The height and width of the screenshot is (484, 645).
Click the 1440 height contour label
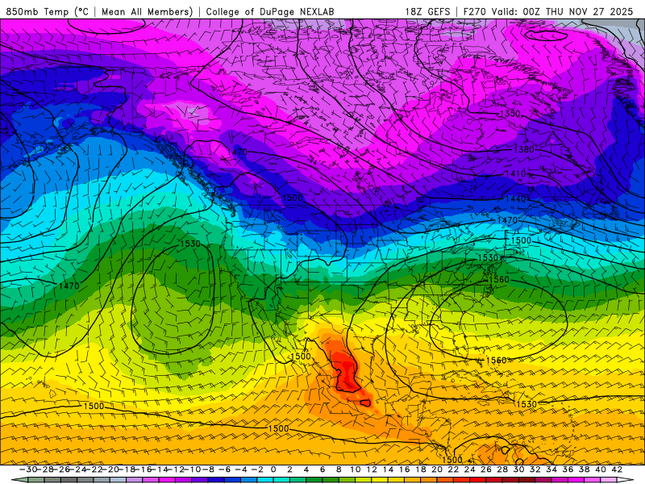pyautogui.click(x=515, y=198)
